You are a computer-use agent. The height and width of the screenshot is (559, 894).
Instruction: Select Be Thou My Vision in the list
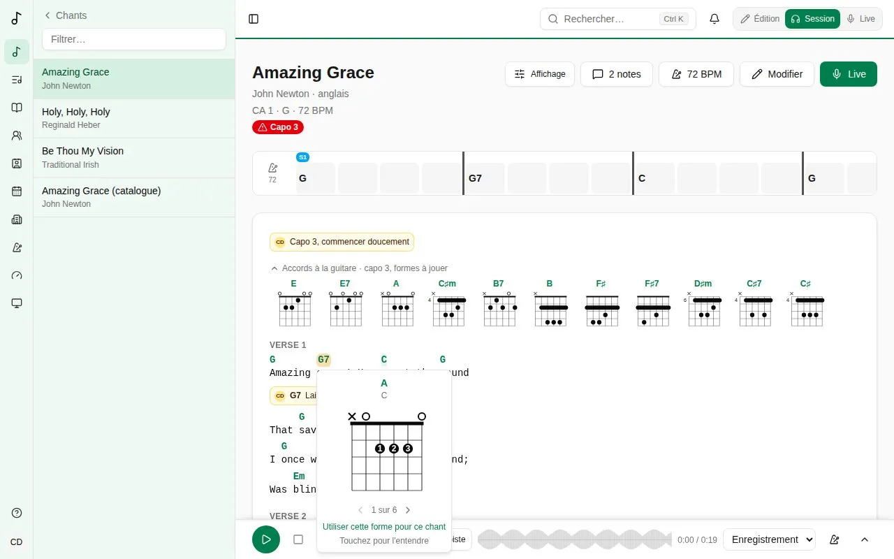click(x=134, y=158)
